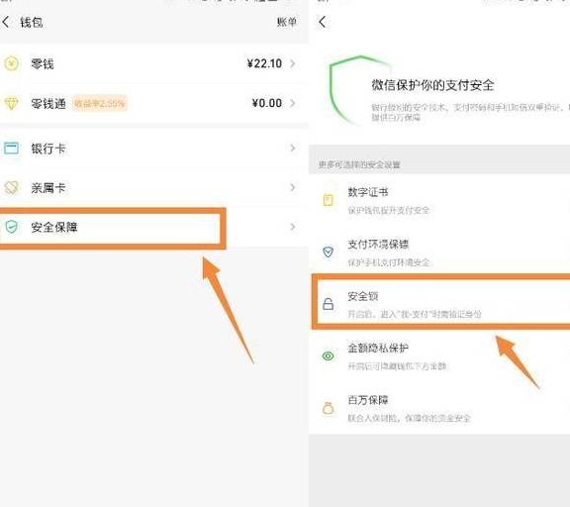Screen dimensions: 570x507
Task: Open the 零钱通 entry
Action: click(154, 104)
